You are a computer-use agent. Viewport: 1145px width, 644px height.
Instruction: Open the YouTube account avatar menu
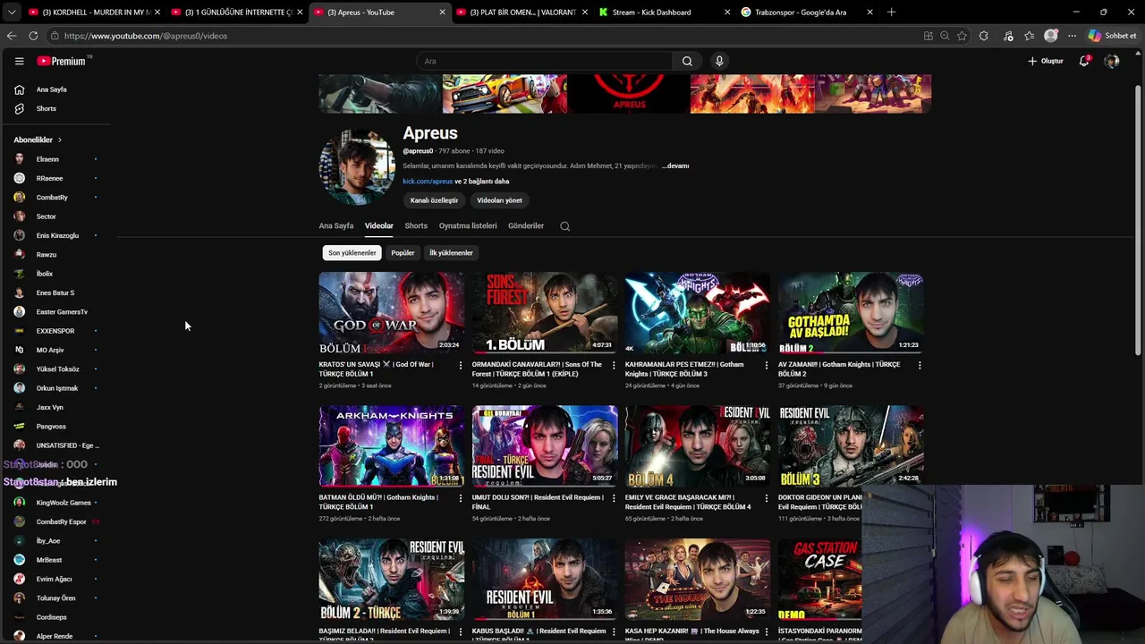(1112, 61)
